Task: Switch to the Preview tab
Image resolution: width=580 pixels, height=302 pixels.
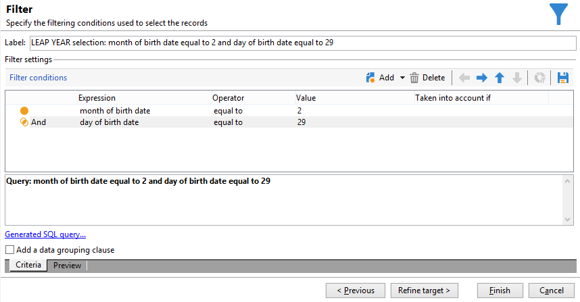Action: 68,266
